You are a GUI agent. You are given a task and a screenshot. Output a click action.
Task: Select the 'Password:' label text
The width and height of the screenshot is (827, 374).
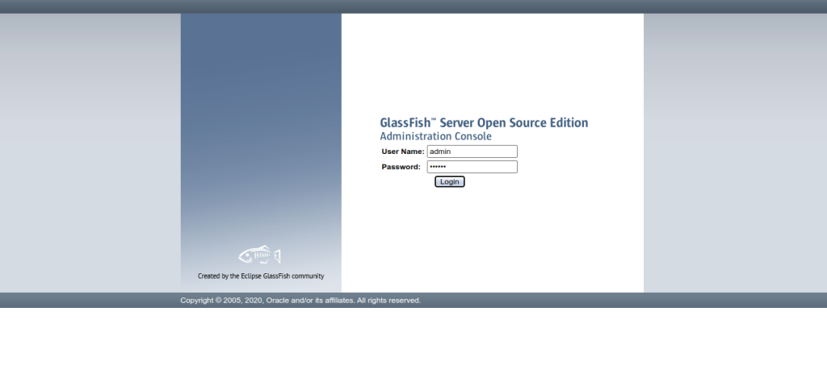(x=401, y=167)
